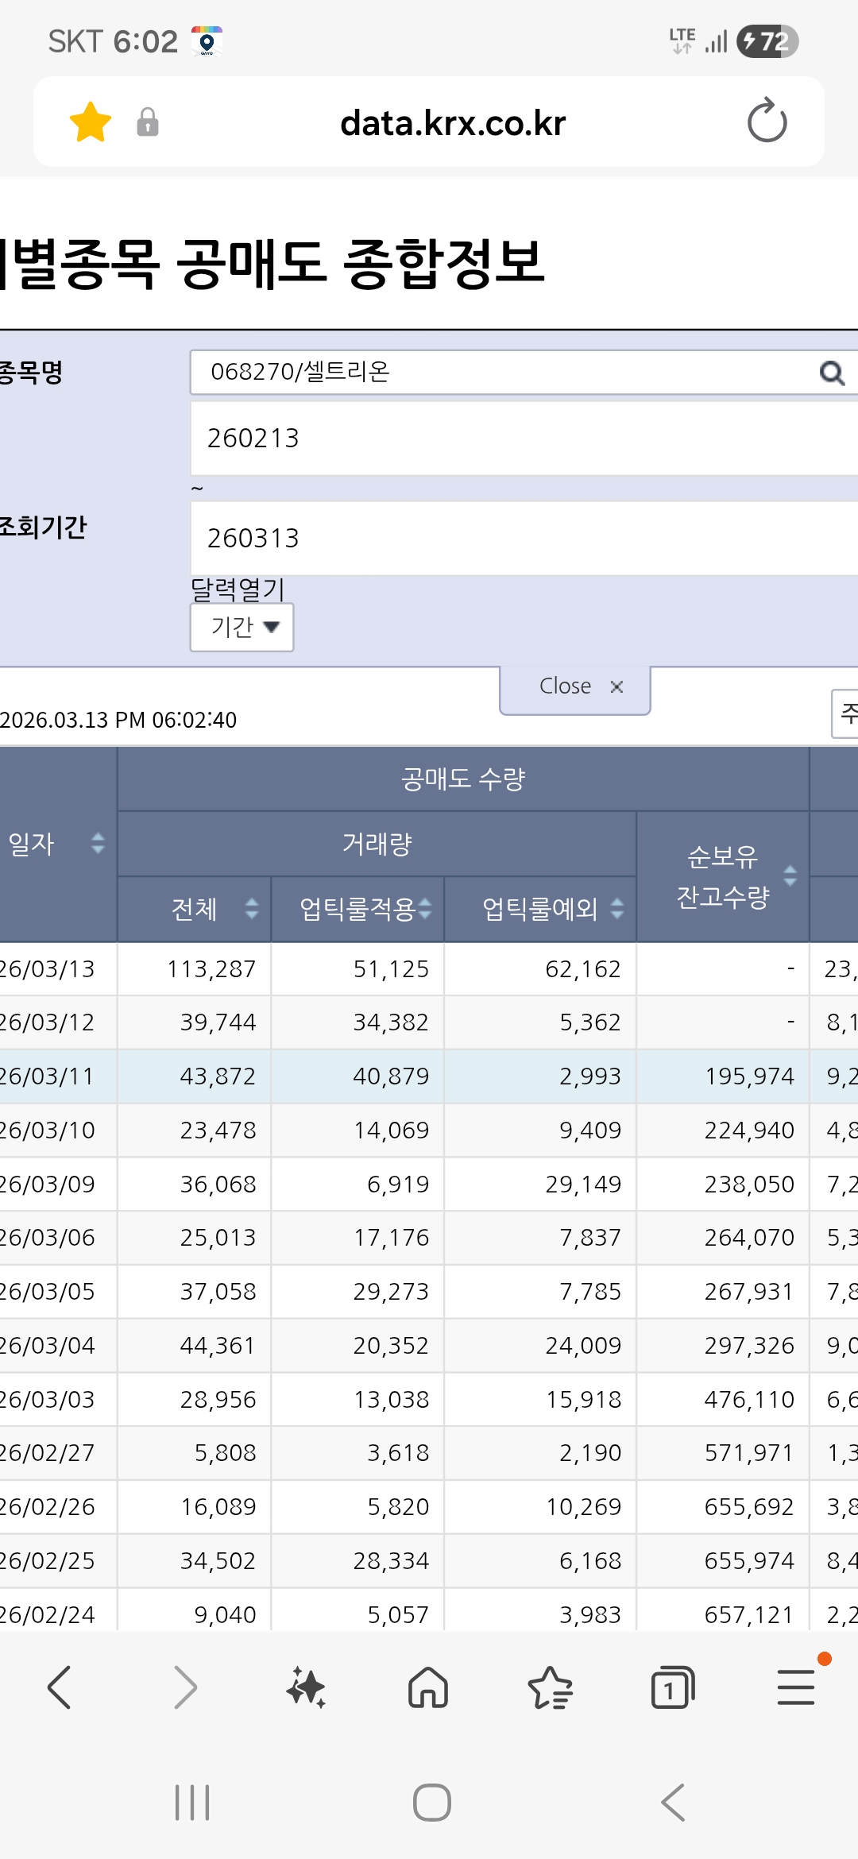Go to browser home page icon
Viewport: 858px width, 1859px height.
click(x=428, y=1687)
